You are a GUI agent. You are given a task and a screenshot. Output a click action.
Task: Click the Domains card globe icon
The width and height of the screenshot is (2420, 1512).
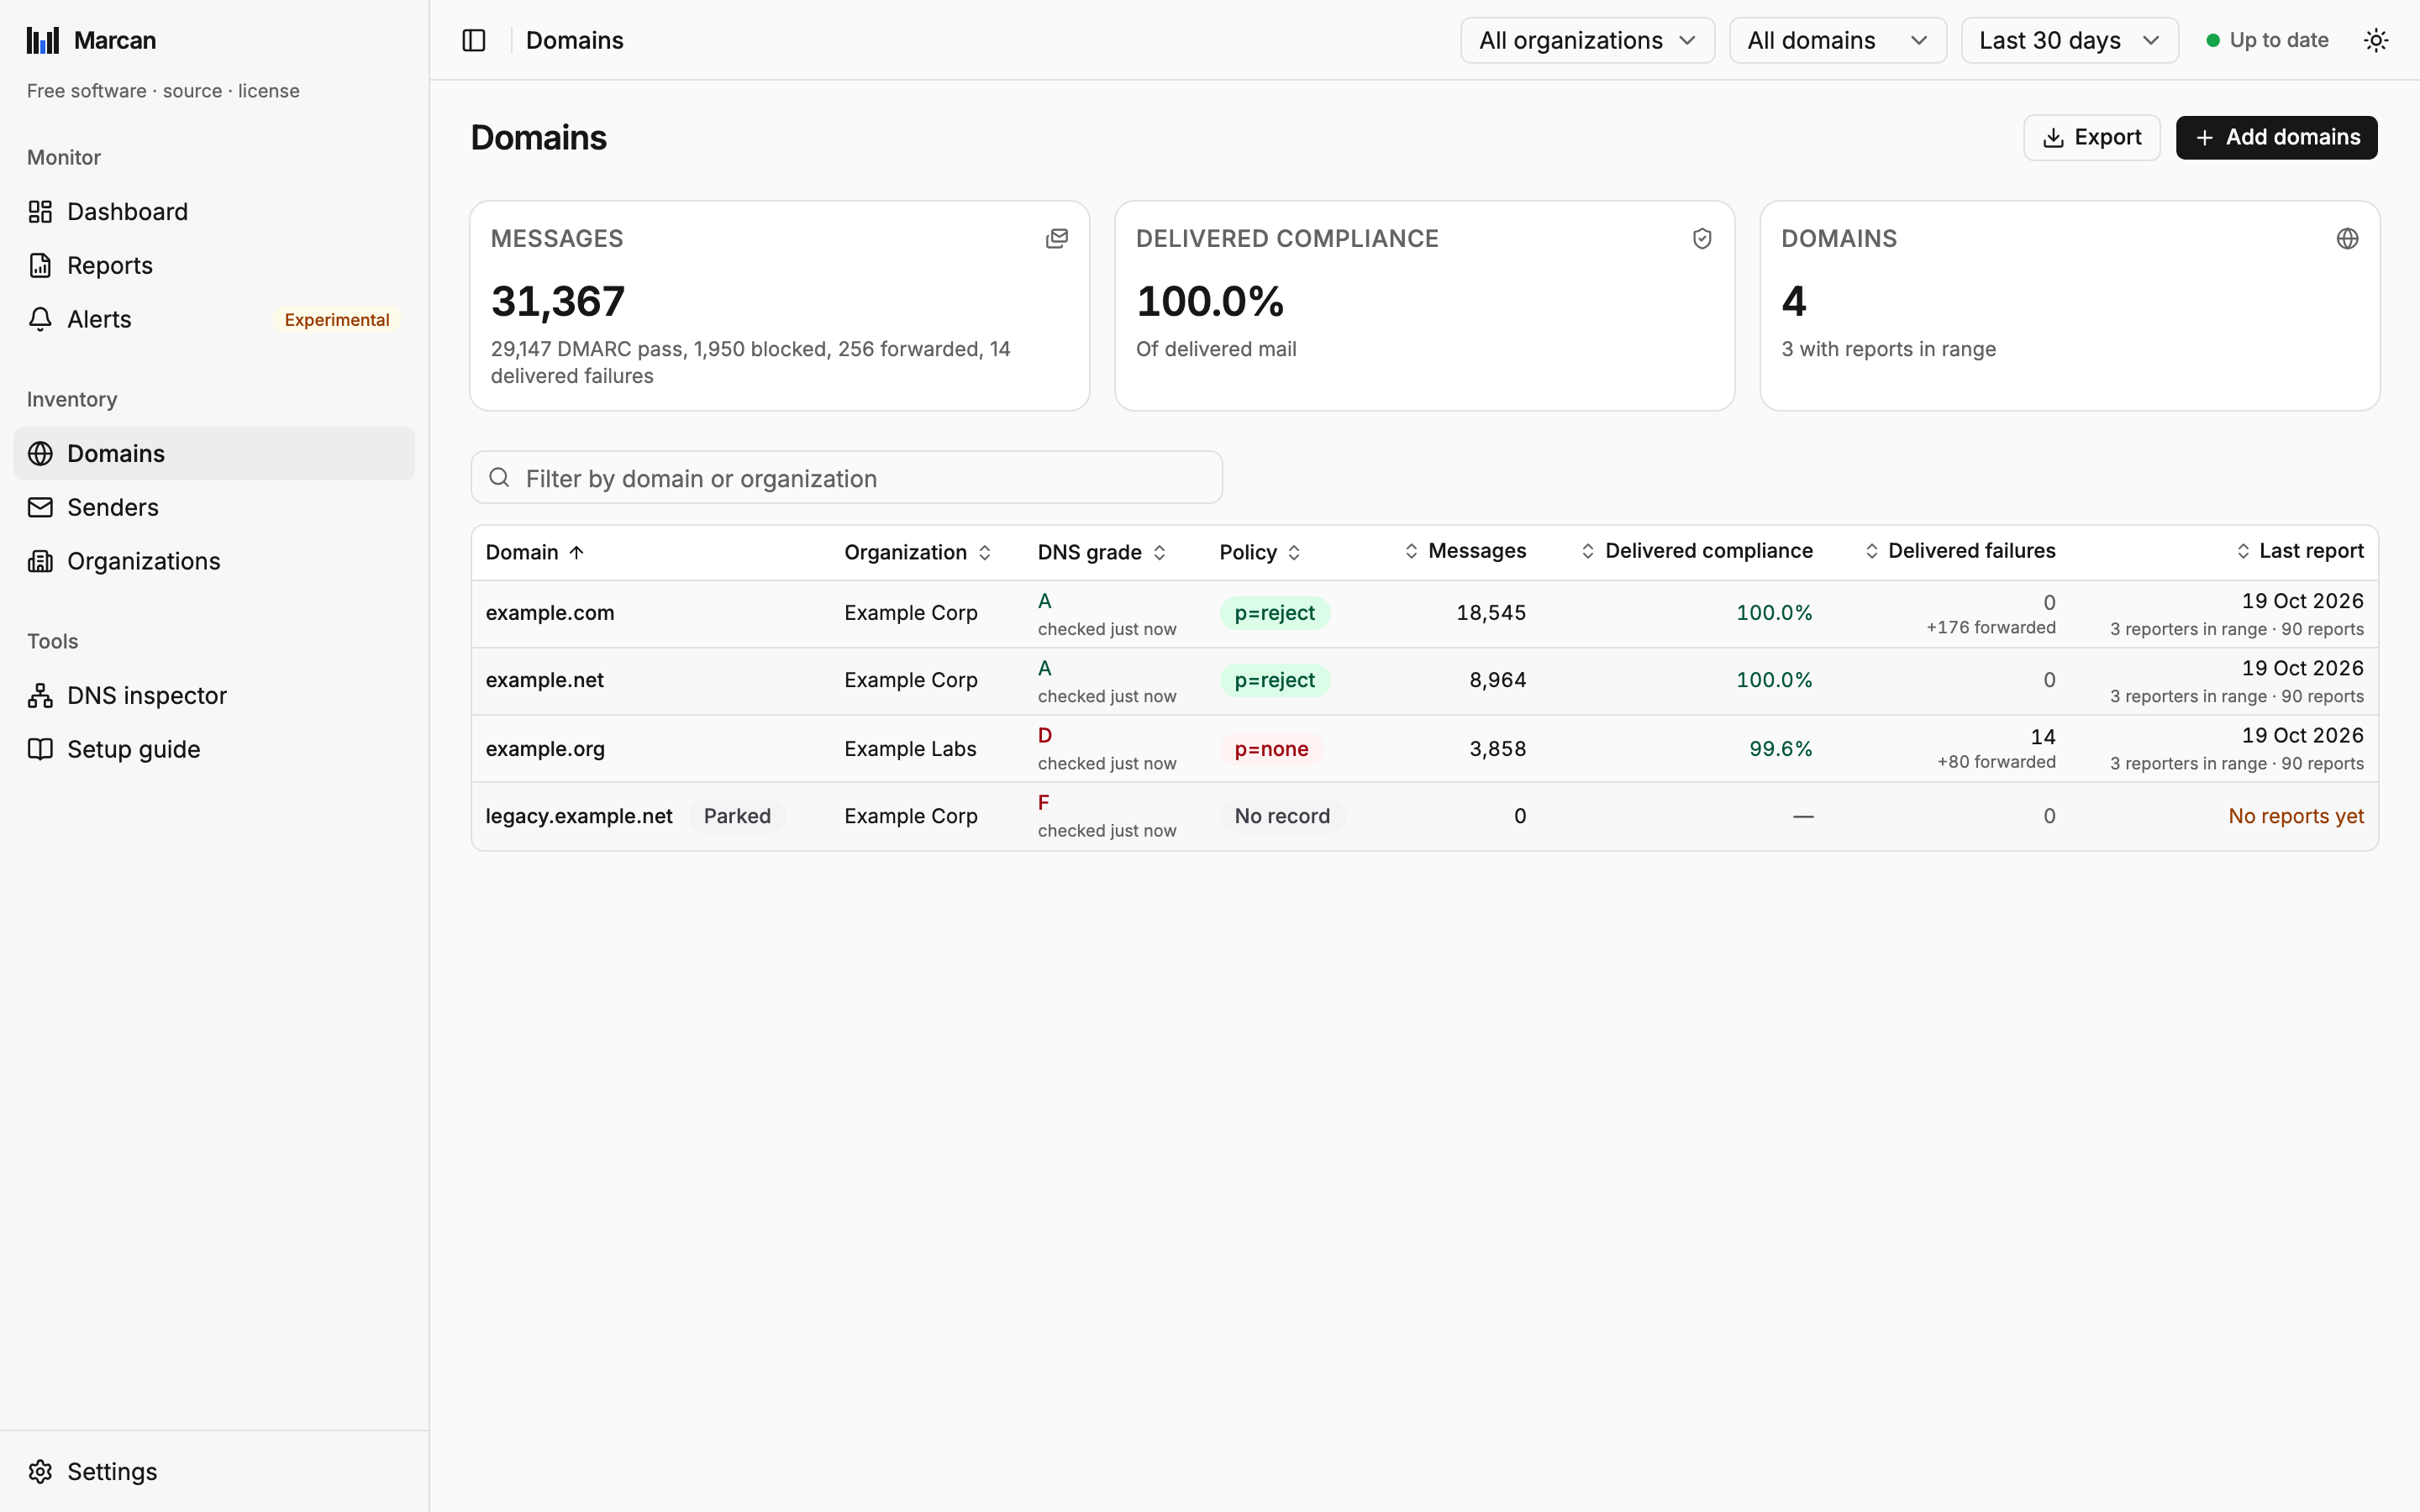(x=2347, y=238)
